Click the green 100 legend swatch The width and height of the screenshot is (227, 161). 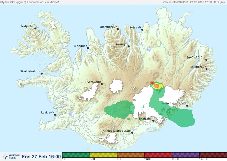click(76, 155)
